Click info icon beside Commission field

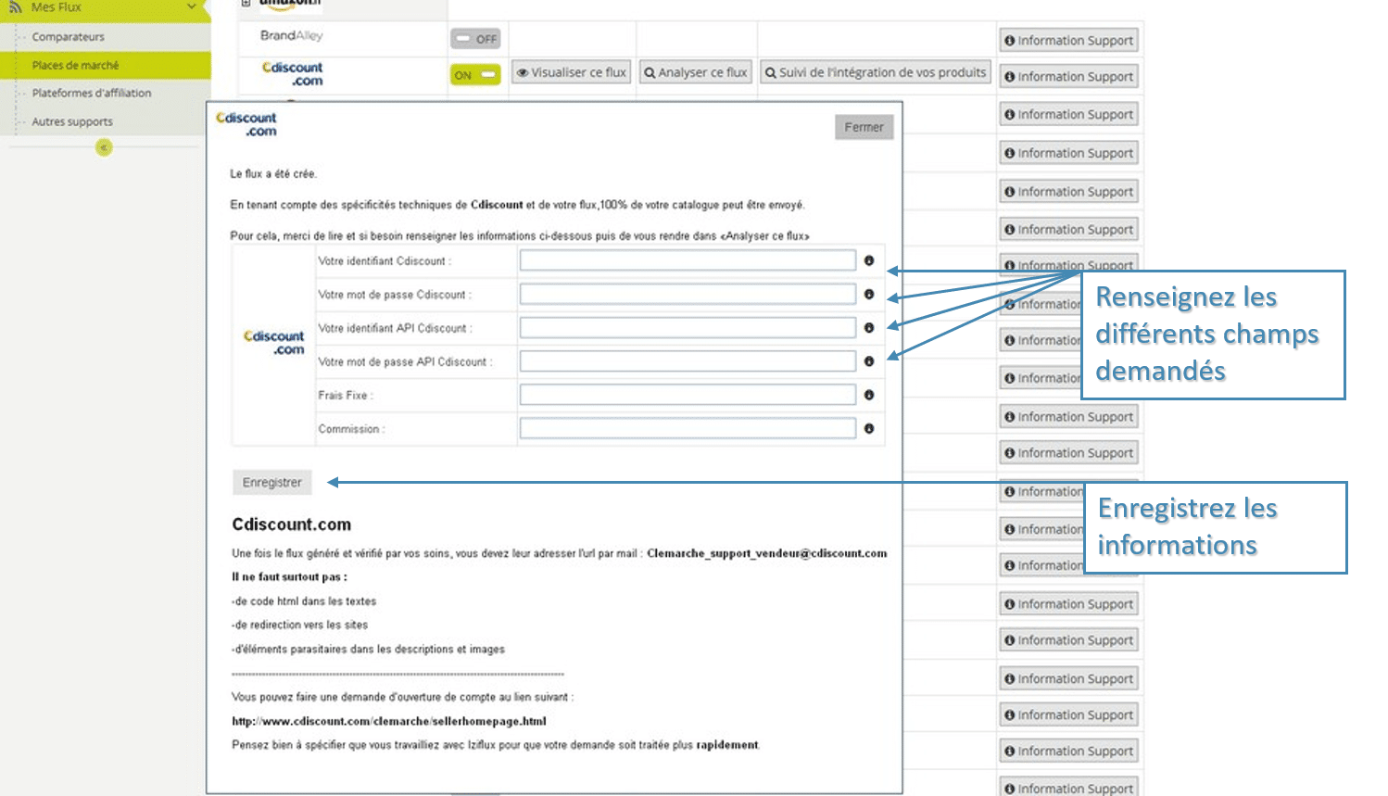click(x=869, y=428)
